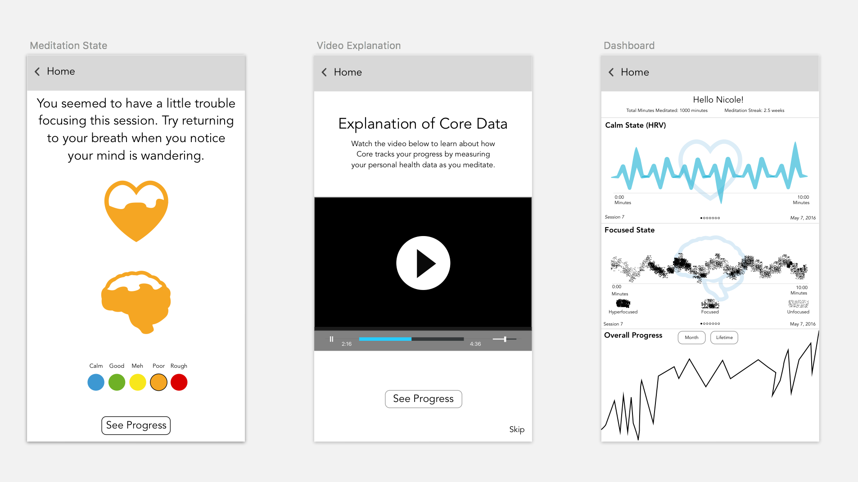Click the orange brain icon
The height and width of the screenshot is (482, 858).
coord(136,302)
